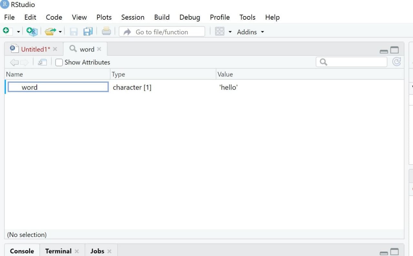Open the Tools menu
This screenshot has height=256, width=413.
pos(247,17)
